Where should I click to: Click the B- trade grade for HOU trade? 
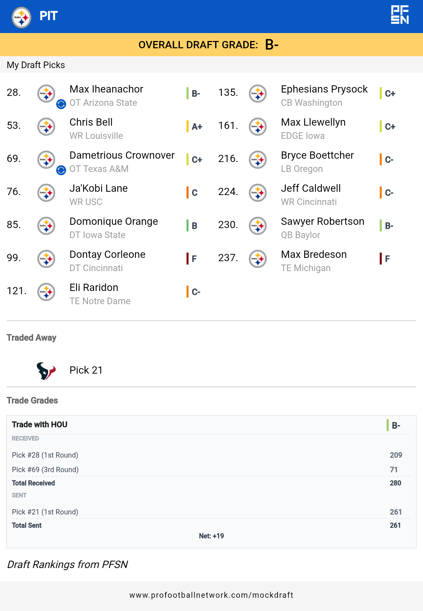coord(396,426)
